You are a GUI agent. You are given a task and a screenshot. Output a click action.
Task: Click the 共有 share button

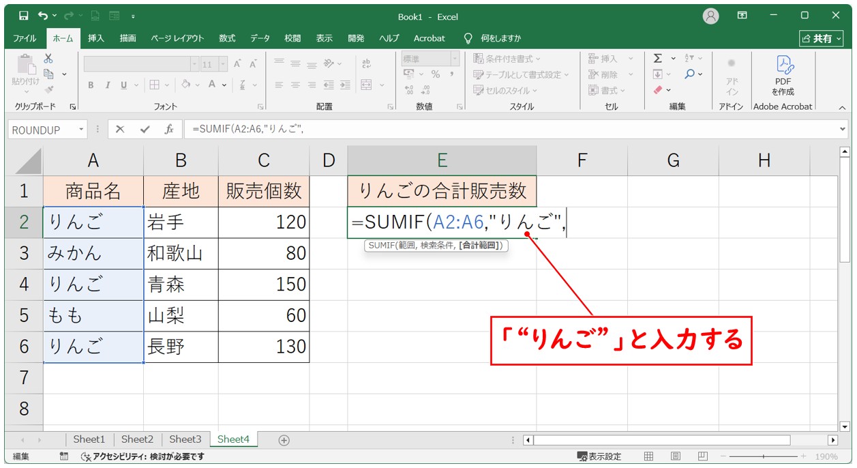click(x=821, y=38)
